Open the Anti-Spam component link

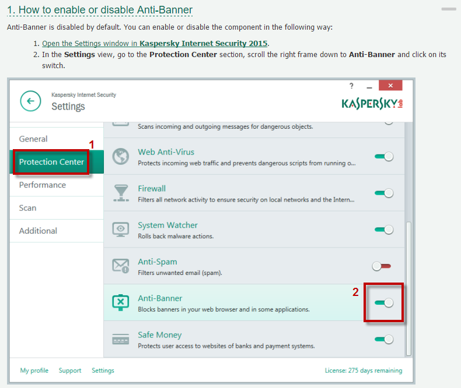[158, 262]
